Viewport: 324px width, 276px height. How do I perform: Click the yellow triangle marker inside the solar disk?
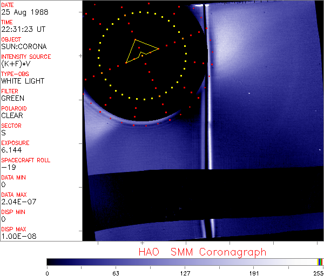pyautogui.click(x=140, y=51)
